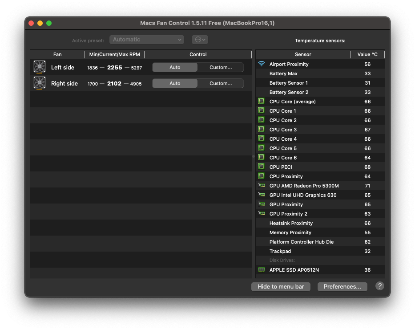Click the GPU Intel UHD Graphics 630 icon
Image resolution: width=415 pixels, height=330 pixels.
tap(262, 195)
